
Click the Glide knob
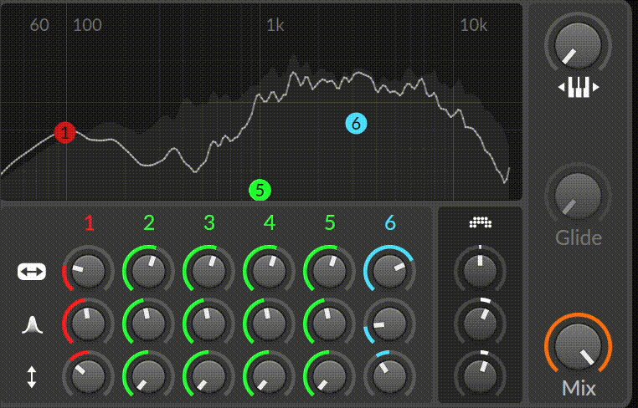(579, 196)
